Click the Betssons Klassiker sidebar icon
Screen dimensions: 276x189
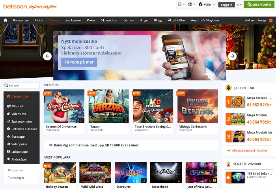pos(8,129)
